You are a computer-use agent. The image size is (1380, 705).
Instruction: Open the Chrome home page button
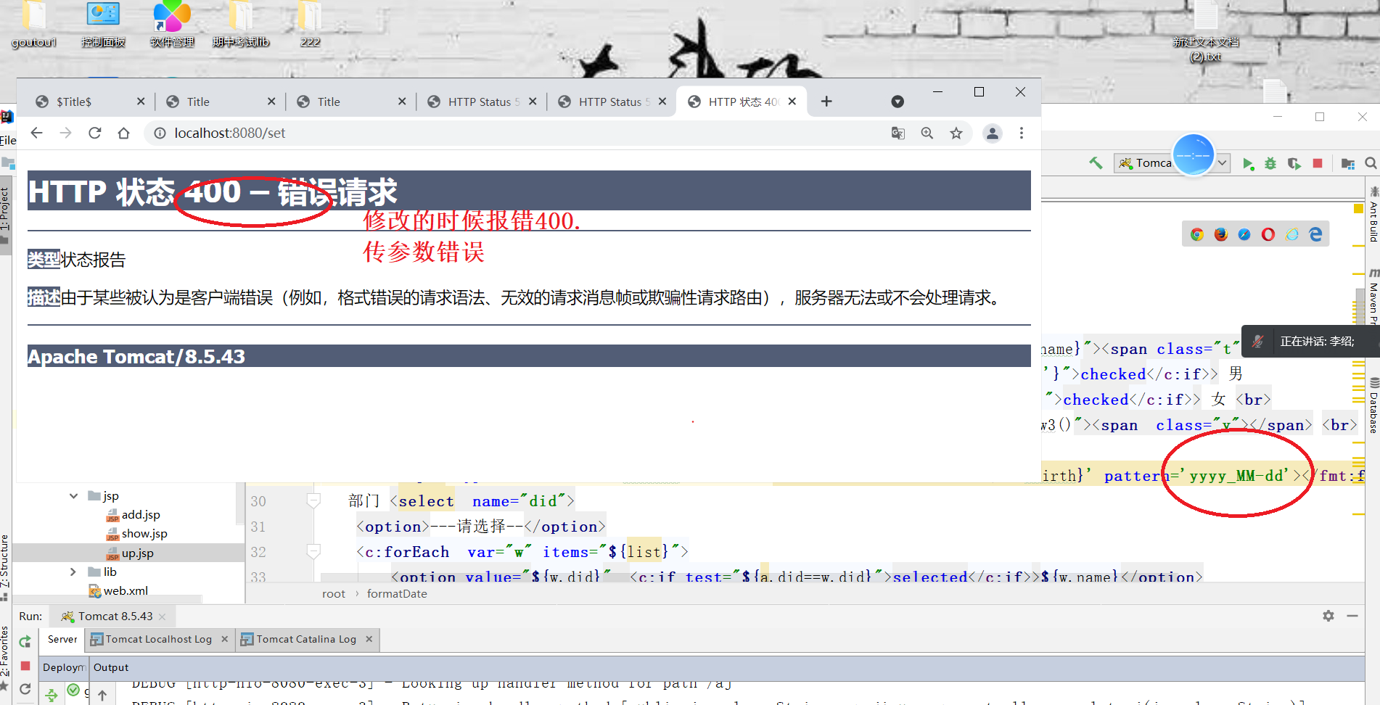point(123,133)
